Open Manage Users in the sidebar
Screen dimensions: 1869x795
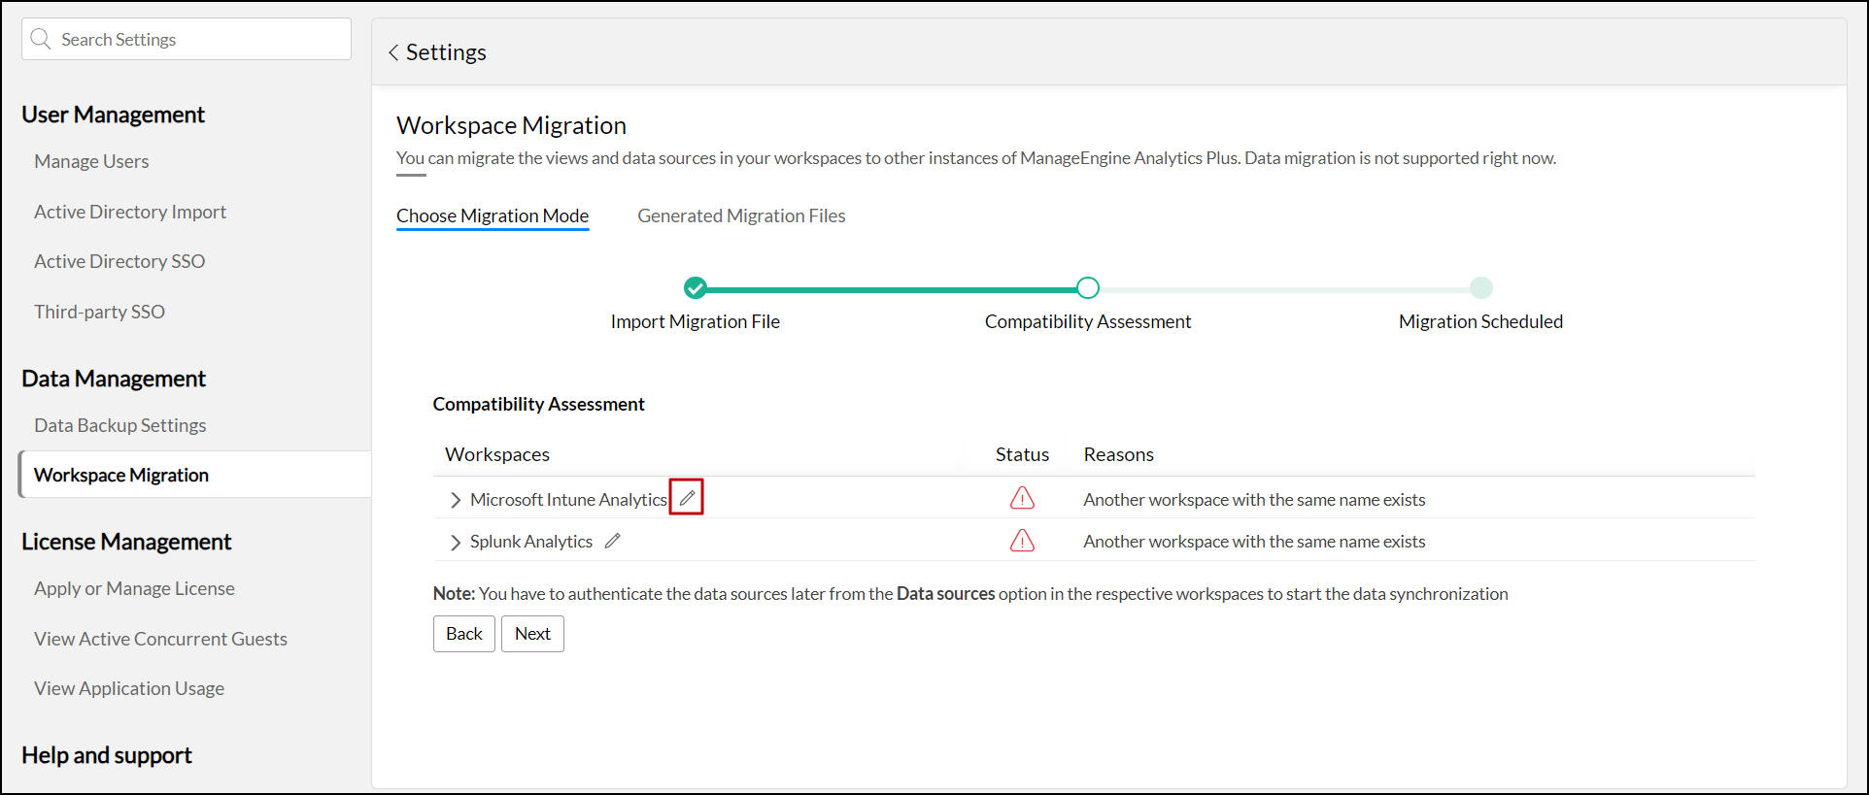click(x=91, y=161)
